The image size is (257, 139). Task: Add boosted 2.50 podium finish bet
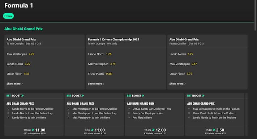pos(215,131)
